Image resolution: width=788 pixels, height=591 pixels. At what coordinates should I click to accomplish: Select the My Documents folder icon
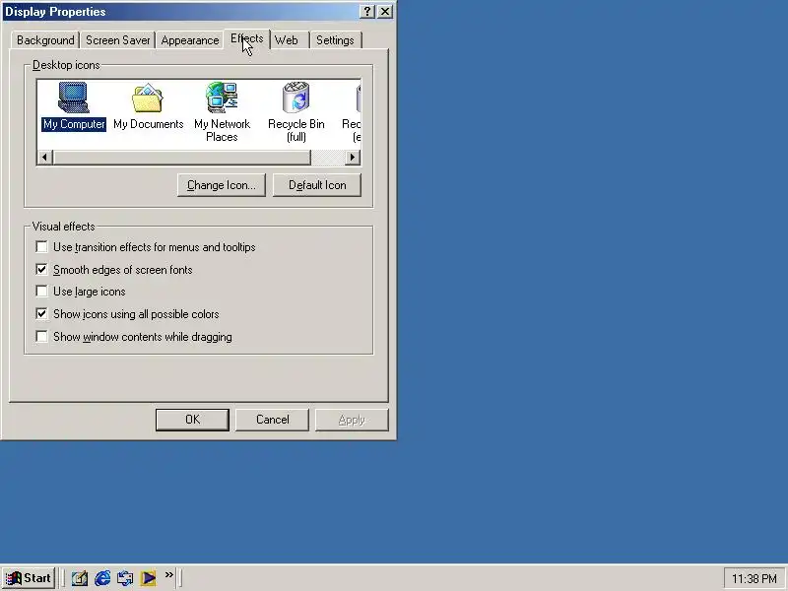click(149, 106)
